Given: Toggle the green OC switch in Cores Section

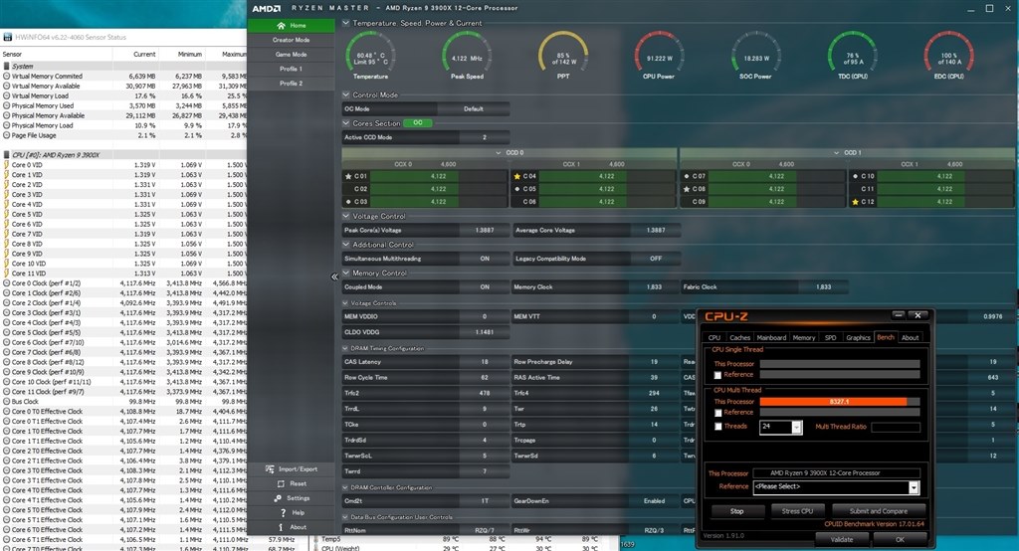Looking at the screenshot, I should pyautogui.click(x=417, y=122).
